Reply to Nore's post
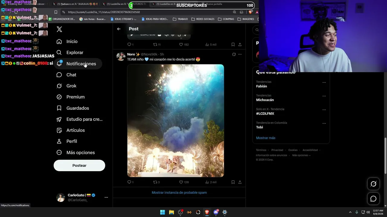The image size is (387, 217). (130, 182)
